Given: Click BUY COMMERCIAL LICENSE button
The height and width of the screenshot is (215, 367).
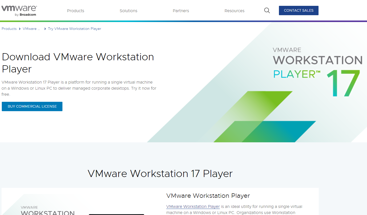Looking at the screenshot, I should pos(32,106).
